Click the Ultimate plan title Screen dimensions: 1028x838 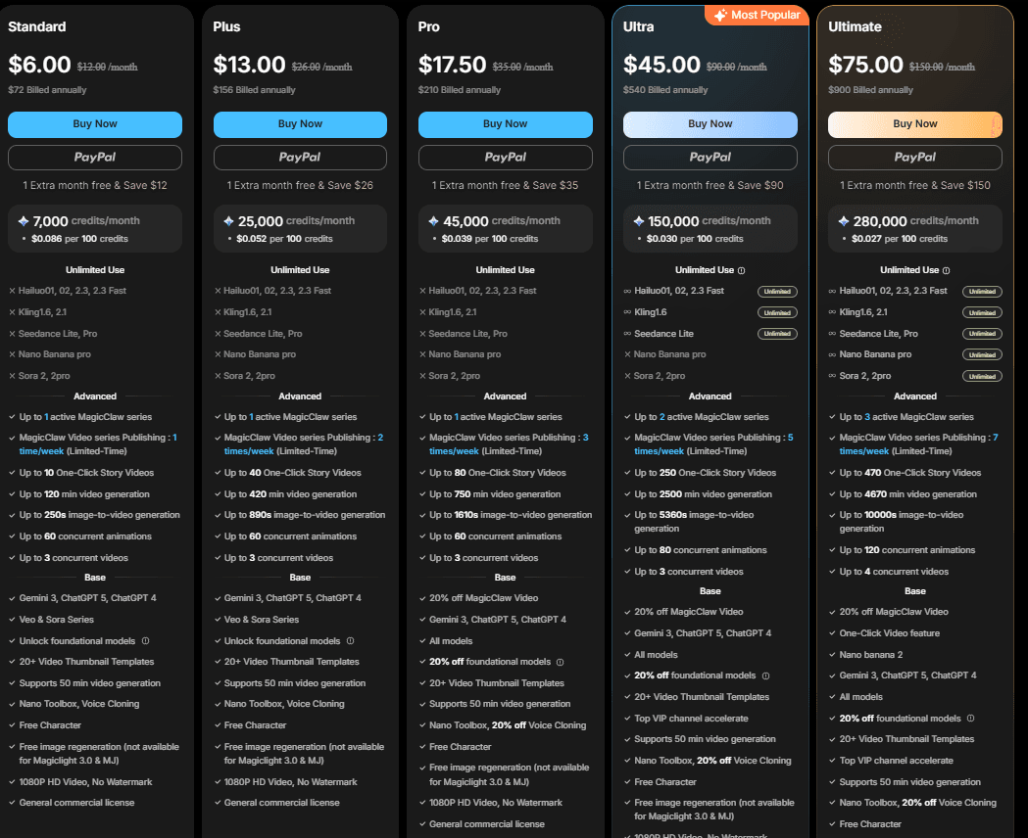(x=855, y=26)
